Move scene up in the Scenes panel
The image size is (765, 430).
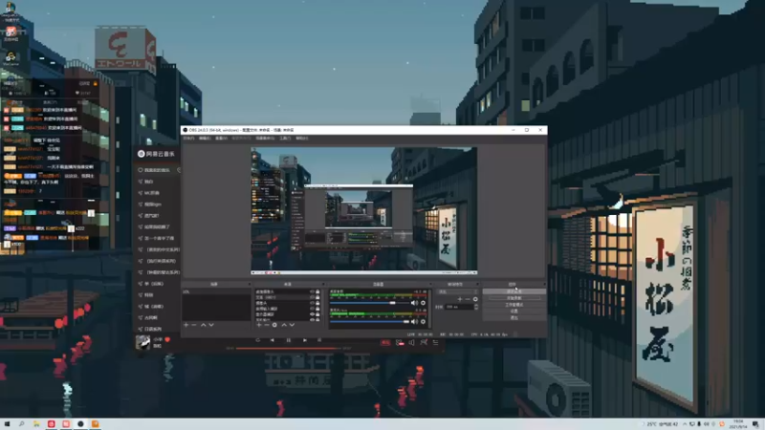coord(203,325)
